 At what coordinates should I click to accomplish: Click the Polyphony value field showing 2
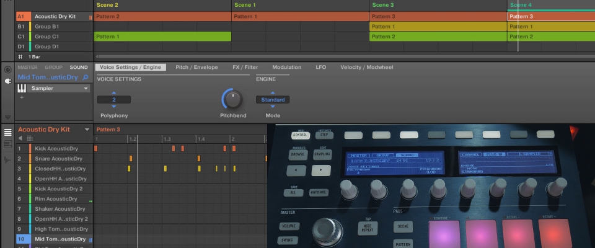pos(114,100)
